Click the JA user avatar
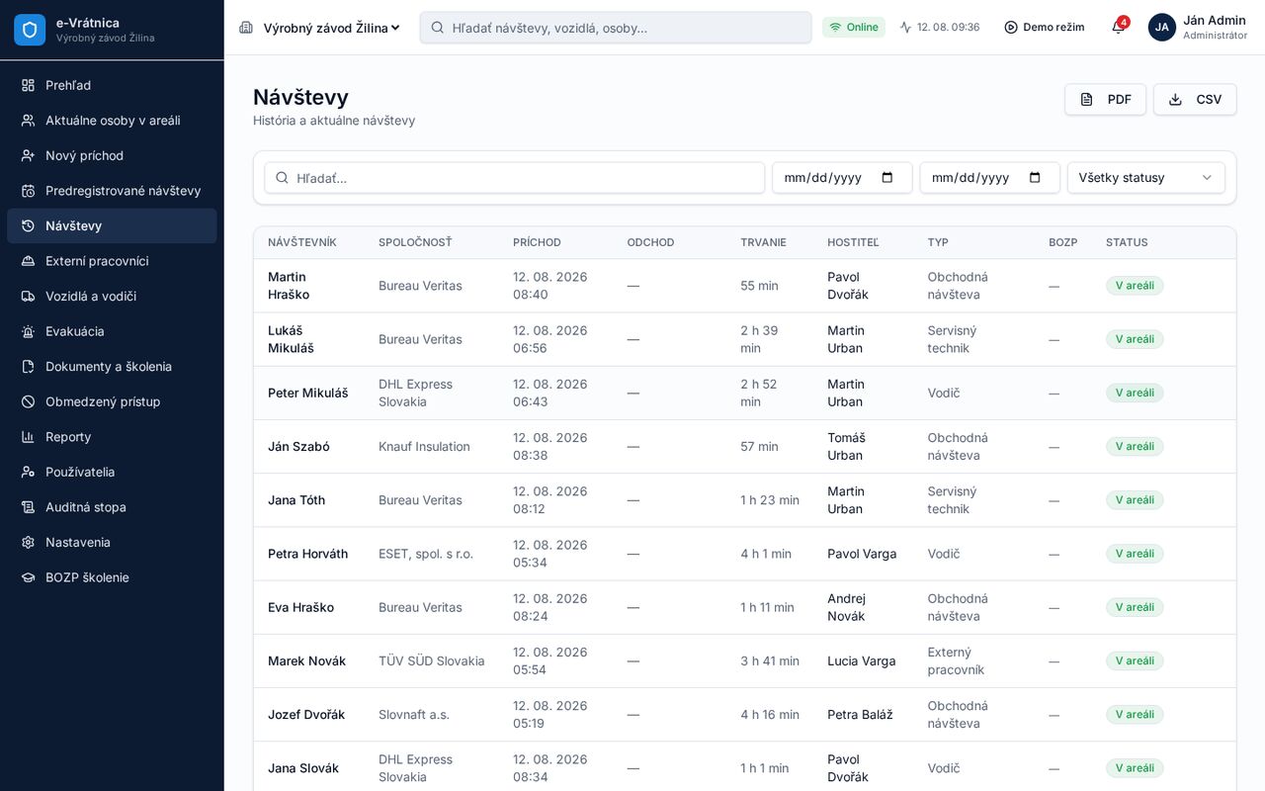 point(1162,27)
